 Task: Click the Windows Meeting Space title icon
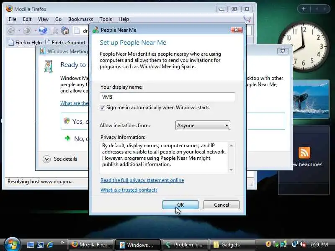pyautogui.click(x=43, y=51)
